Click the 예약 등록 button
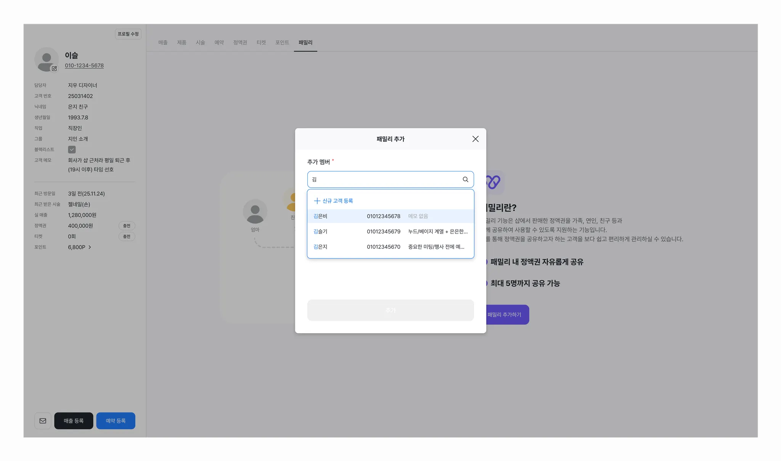 pyautogui.click(x=116, y=421)
